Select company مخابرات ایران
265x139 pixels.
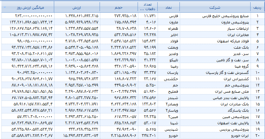[x=239, y=35]
